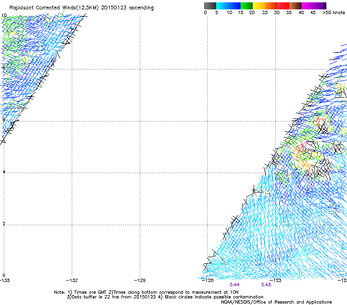
Task: Click the latitude 4 axis label
Action: coord(4,172)
